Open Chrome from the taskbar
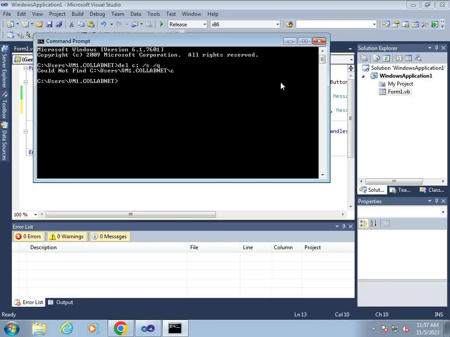Viewport: 450px width, 337px height. point(120,328)
